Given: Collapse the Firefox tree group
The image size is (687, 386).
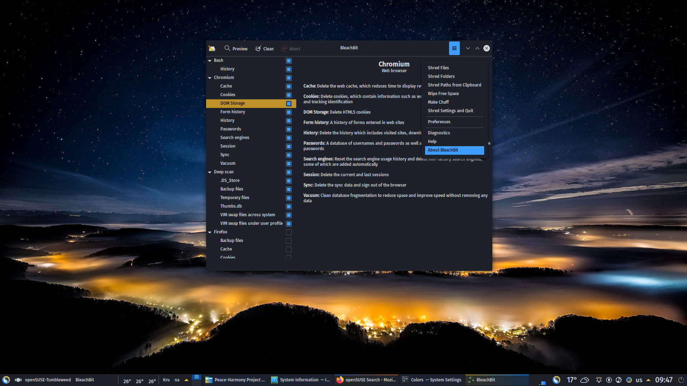Looking at the screenshot, I should click(x=210, y=232).
